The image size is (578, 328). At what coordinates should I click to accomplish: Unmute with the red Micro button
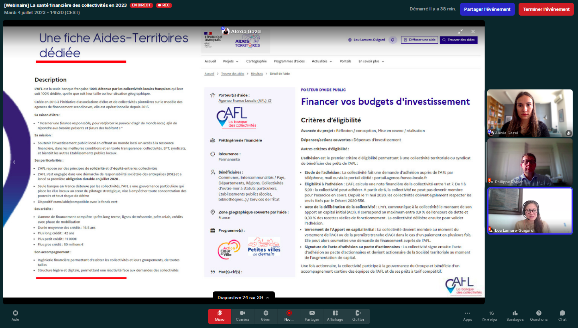220,316
